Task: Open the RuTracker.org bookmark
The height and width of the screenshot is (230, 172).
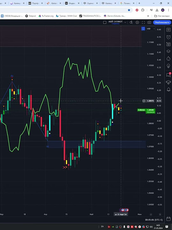Action: [46, 16]
